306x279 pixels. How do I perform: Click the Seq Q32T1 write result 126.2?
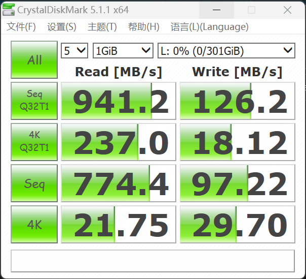coord(238,101)
